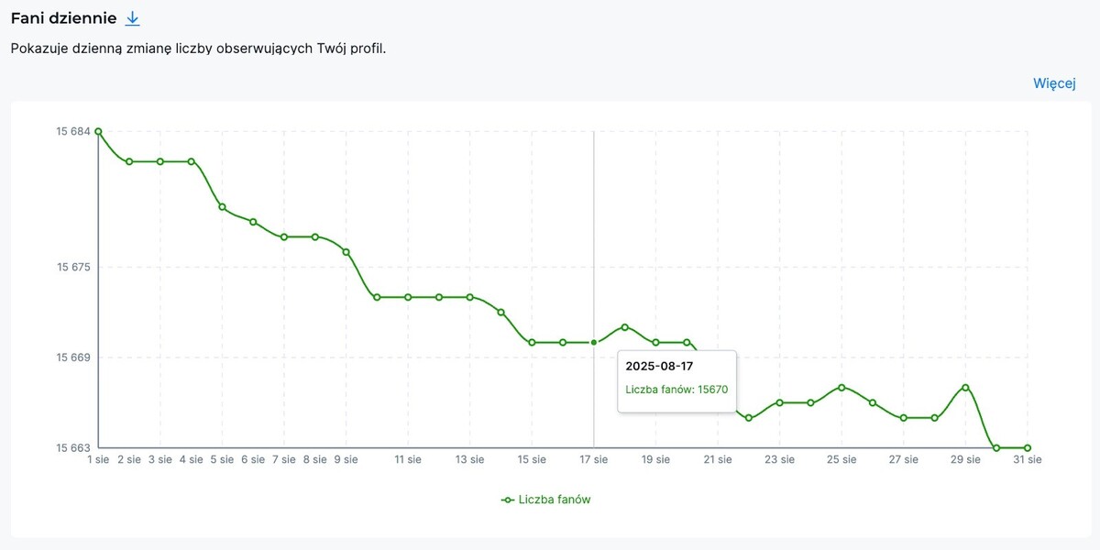This screenshot has width=1100, height=550.
Task: Open the Więcej link
Action: [1054, 83]
